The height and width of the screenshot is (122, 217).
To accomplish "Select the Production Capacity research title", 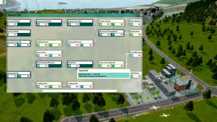I will [14, 42].
